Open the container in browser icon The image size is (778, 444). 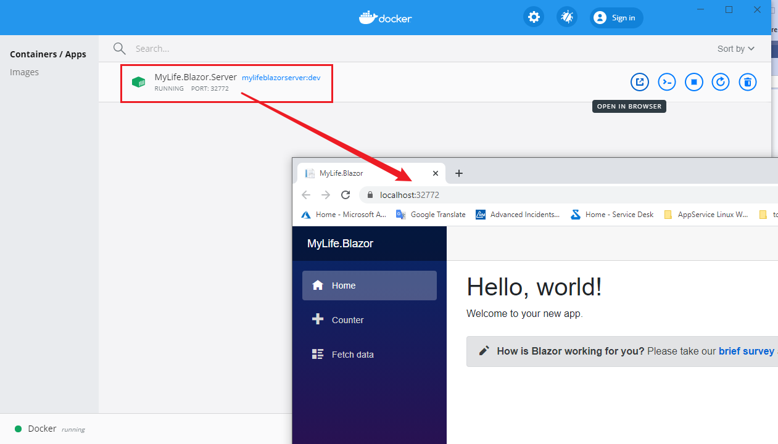[640, 82]
